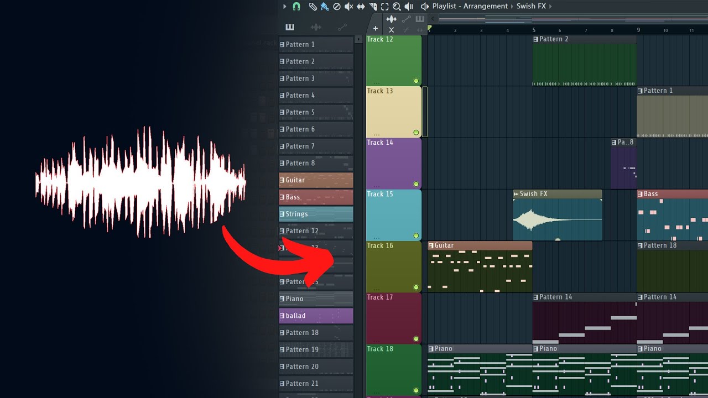This screenshot has height=398, width=708.
Task: Mute Track 13 with green dot
Action: click(416, 133)
